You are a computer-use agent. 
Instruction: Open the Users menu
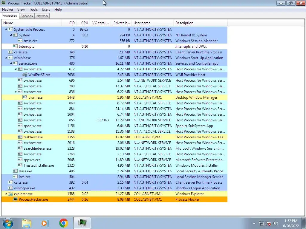coord(46,10)
